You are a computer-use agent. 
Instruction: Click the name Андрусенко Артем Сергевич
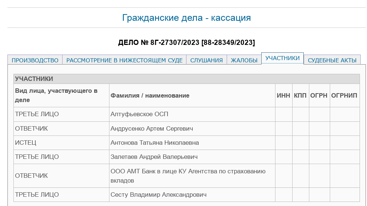click(x=151, y=128)
